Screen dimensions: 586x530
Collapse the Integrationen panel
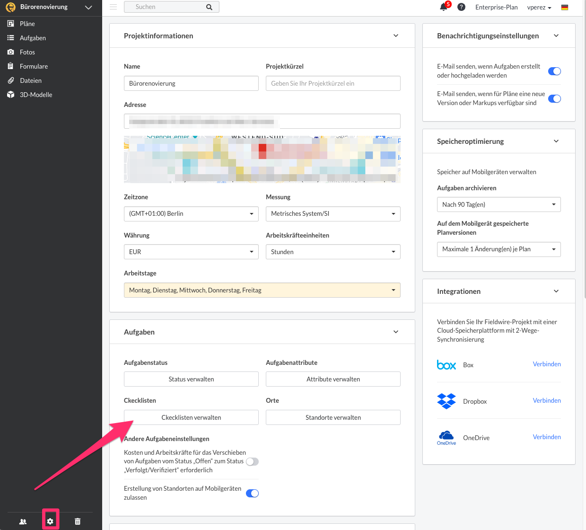[x=556, y=291]
